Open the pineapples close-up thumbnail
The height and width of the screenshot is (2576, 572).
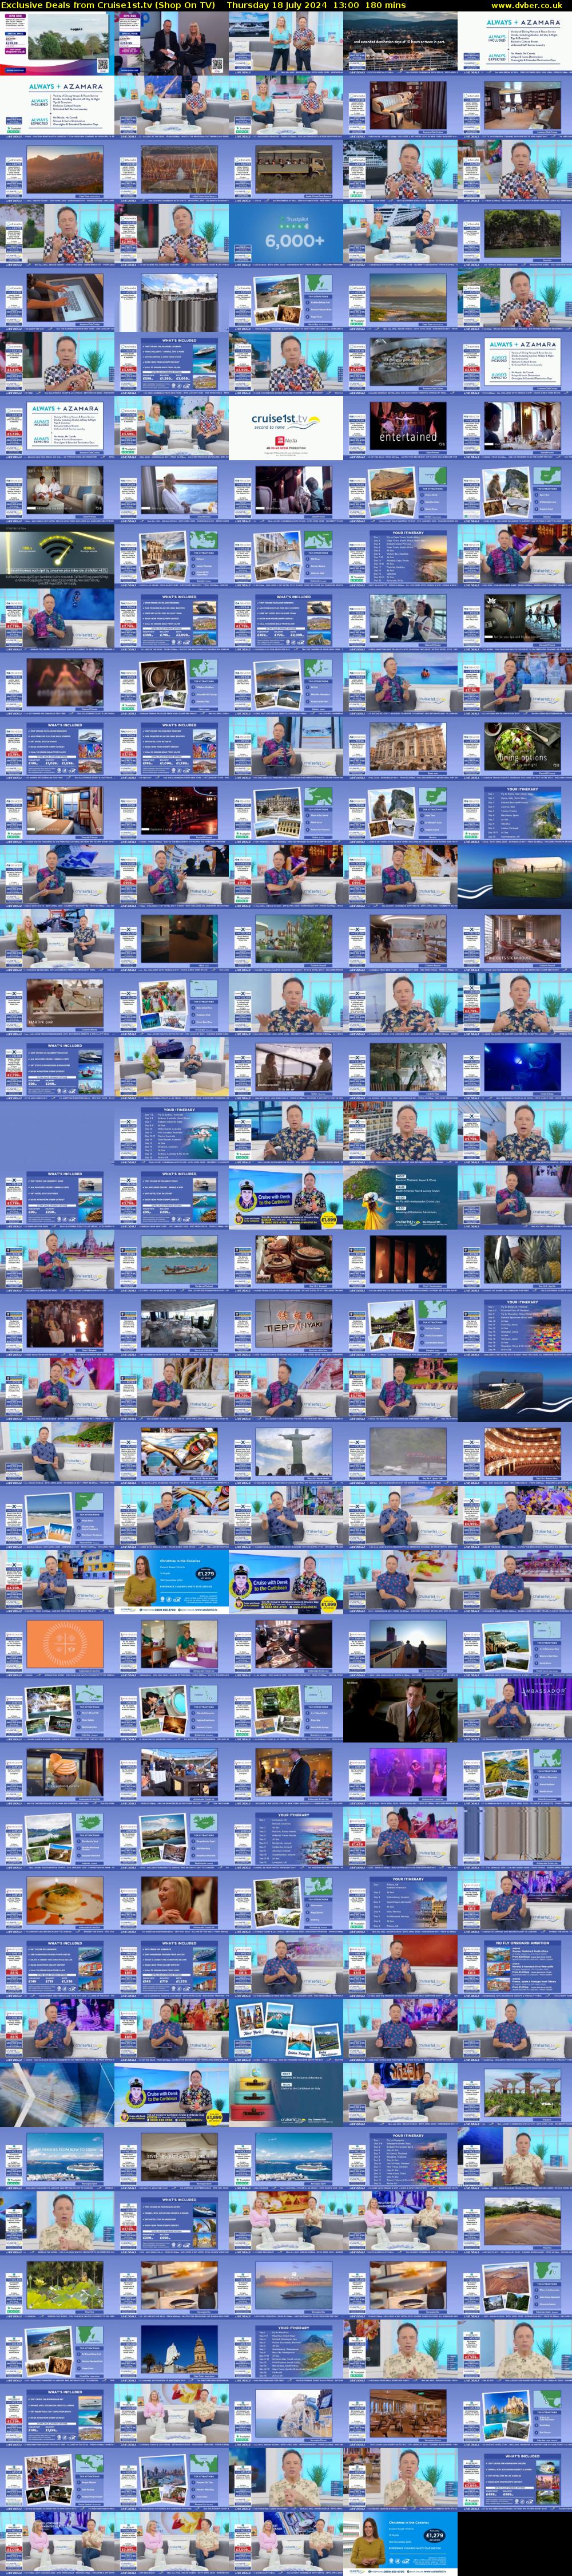515,1260
